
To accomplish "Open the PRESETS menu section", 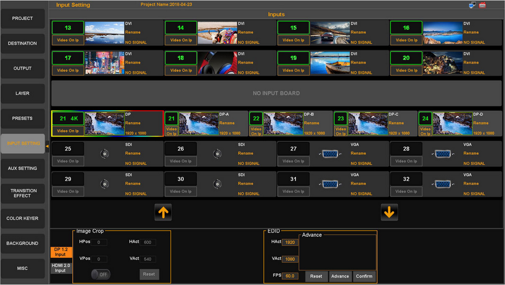I will tap(22, 118).
